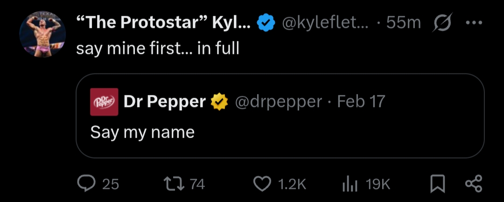Click the blue verified checkmark badge
504x202 pixels.
(266, 22)
